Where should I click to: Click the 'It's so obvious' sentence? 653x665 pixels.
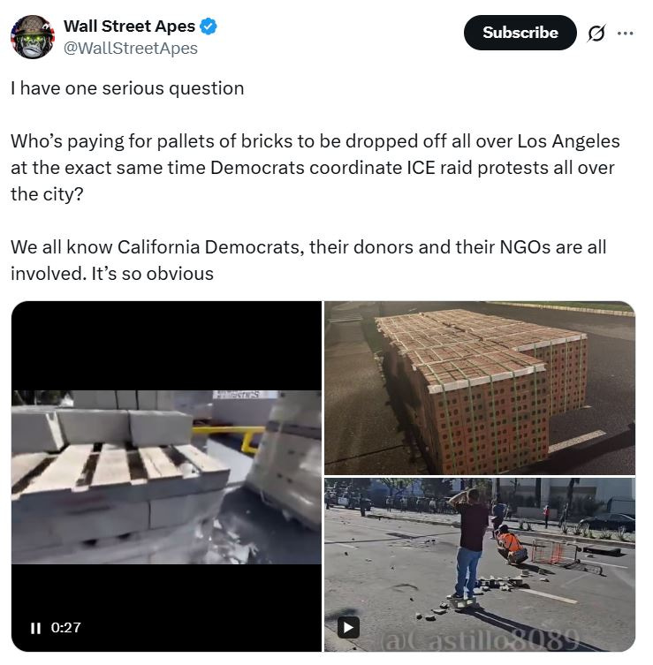coord(153,274)
